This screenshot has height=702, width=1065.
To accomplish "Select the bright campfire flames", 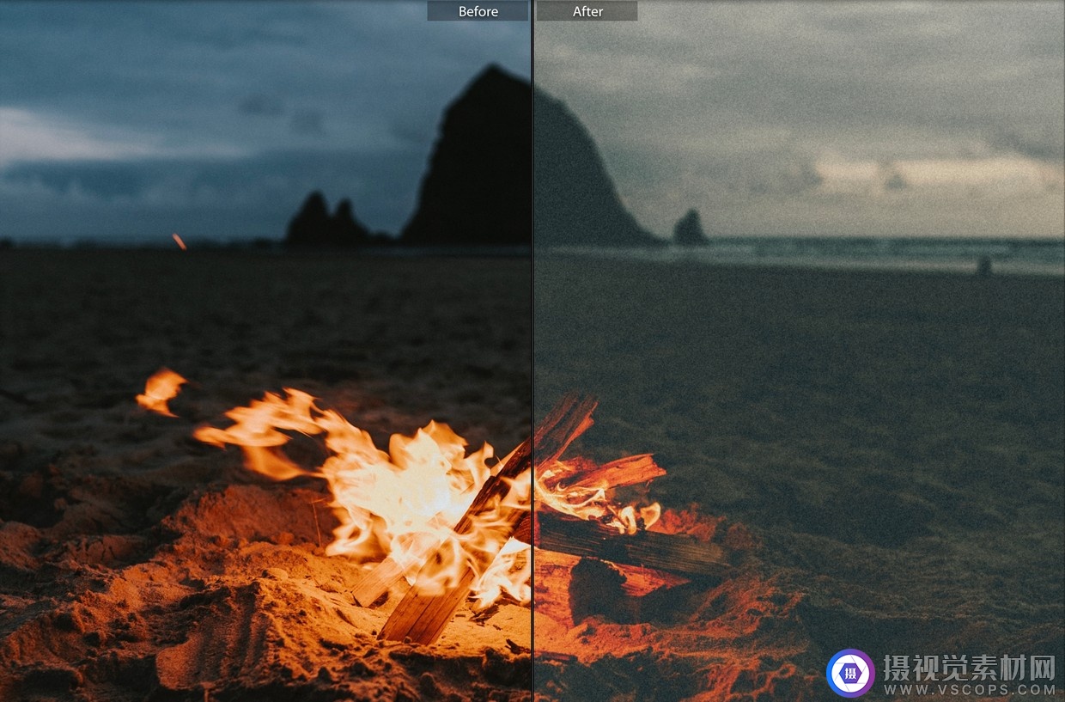I will click(x=404, y=481).
